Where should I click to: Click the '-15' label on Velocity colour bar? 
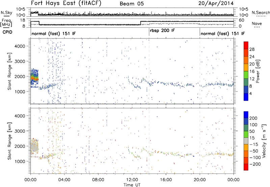(254, 144)
